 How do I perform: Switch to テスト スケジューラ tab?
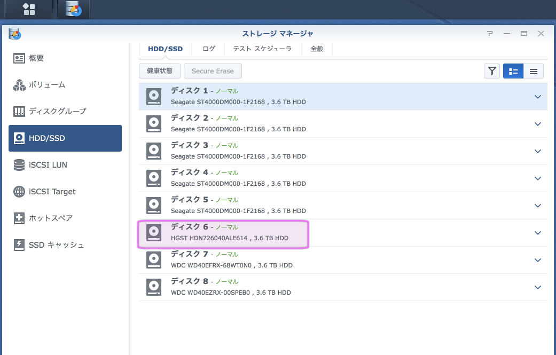click(x=262, y=49)
